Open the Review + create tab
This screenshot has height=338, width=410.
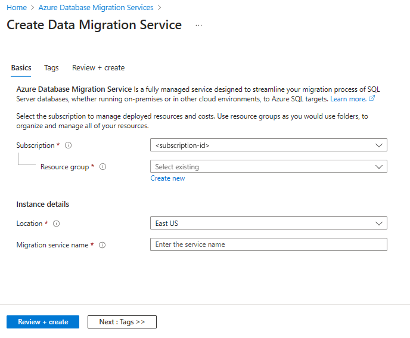tap(98, 68)
